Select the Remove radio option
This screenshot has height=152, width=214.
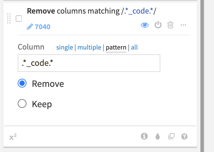tap(22, 83)
